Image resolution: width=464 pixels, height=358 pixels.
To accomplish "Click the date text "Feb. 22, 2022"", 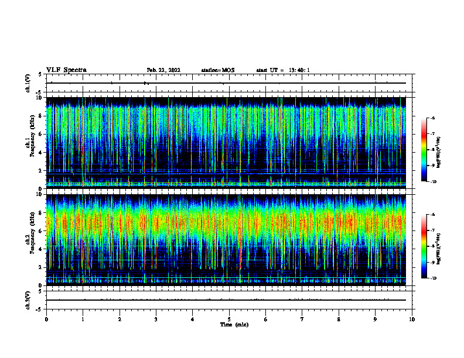I will point(163,70).
